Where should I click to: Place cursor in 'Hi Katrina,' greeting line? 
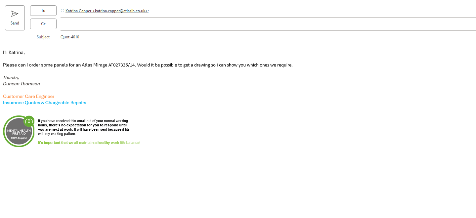14,52
